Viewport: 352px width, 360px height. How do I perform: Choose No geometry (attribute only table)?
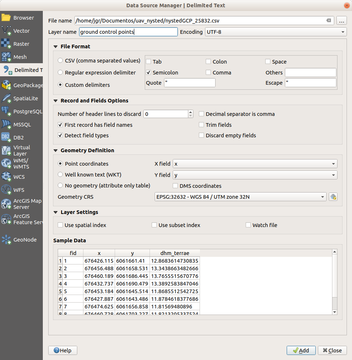point(60,186)
